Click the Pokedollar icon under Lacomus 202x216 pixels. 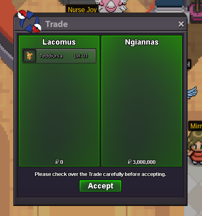pos(57,162)
